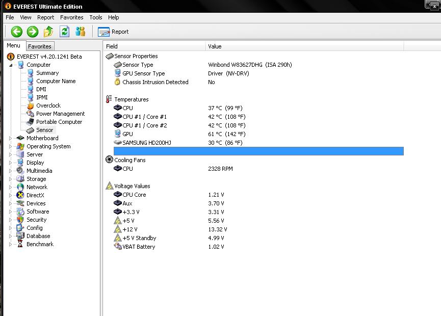Viewport: 441px width, 316px height.
Task: Click the Benchmark hourglass icon
Action: (x=20, y=244)
